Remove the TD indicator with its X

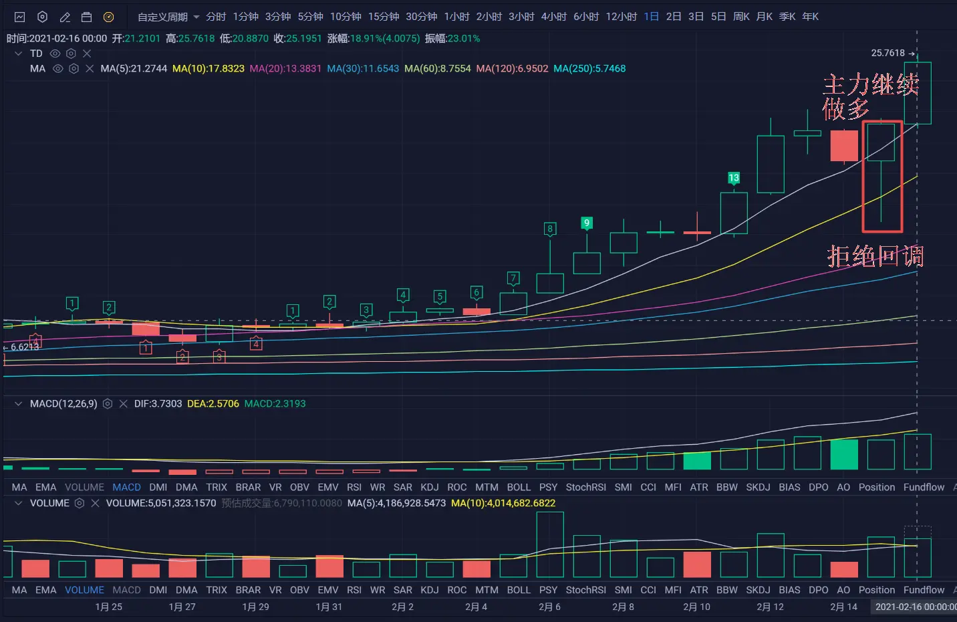[x=87, y=54]
